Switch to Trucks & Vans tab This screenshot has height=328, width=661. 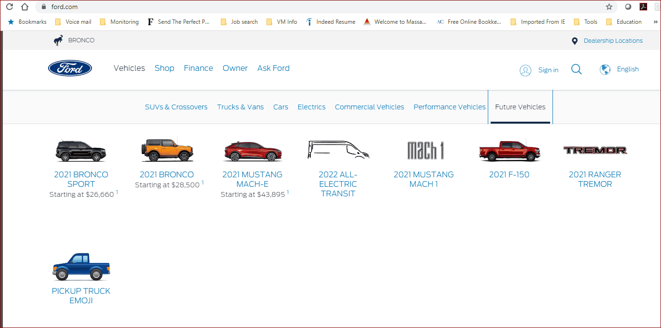pyautogui.click(x=240, y=107)
